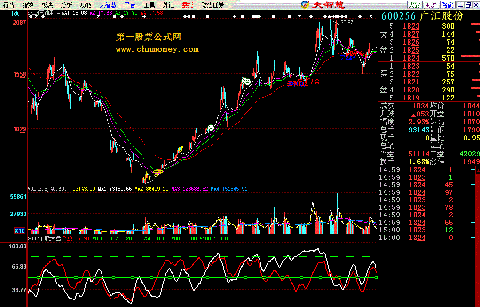The height and width of the screenshot is (307, 480).
Task: Click the 总手 value 93143
Action: pyautogui.click(x=419, y=130)
